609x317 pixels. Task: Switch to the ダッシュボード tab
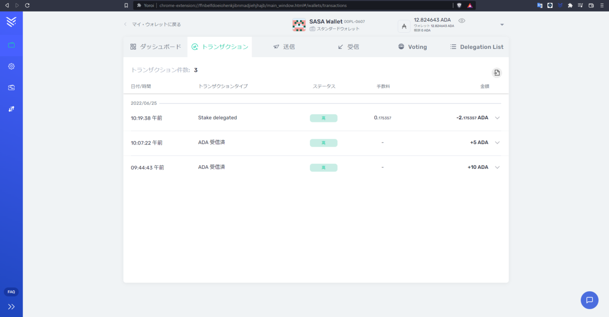coord(155,47)
